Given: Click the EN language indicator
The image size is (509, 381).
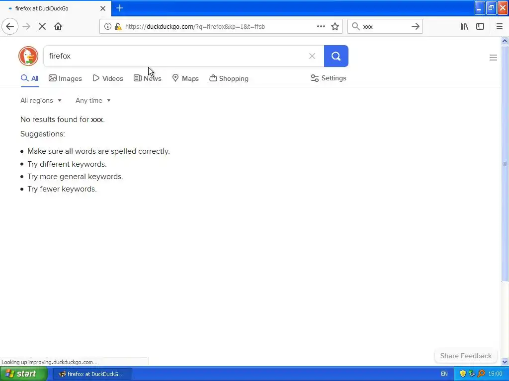Looking at the screenshot, I should click(x=444, y=374).
